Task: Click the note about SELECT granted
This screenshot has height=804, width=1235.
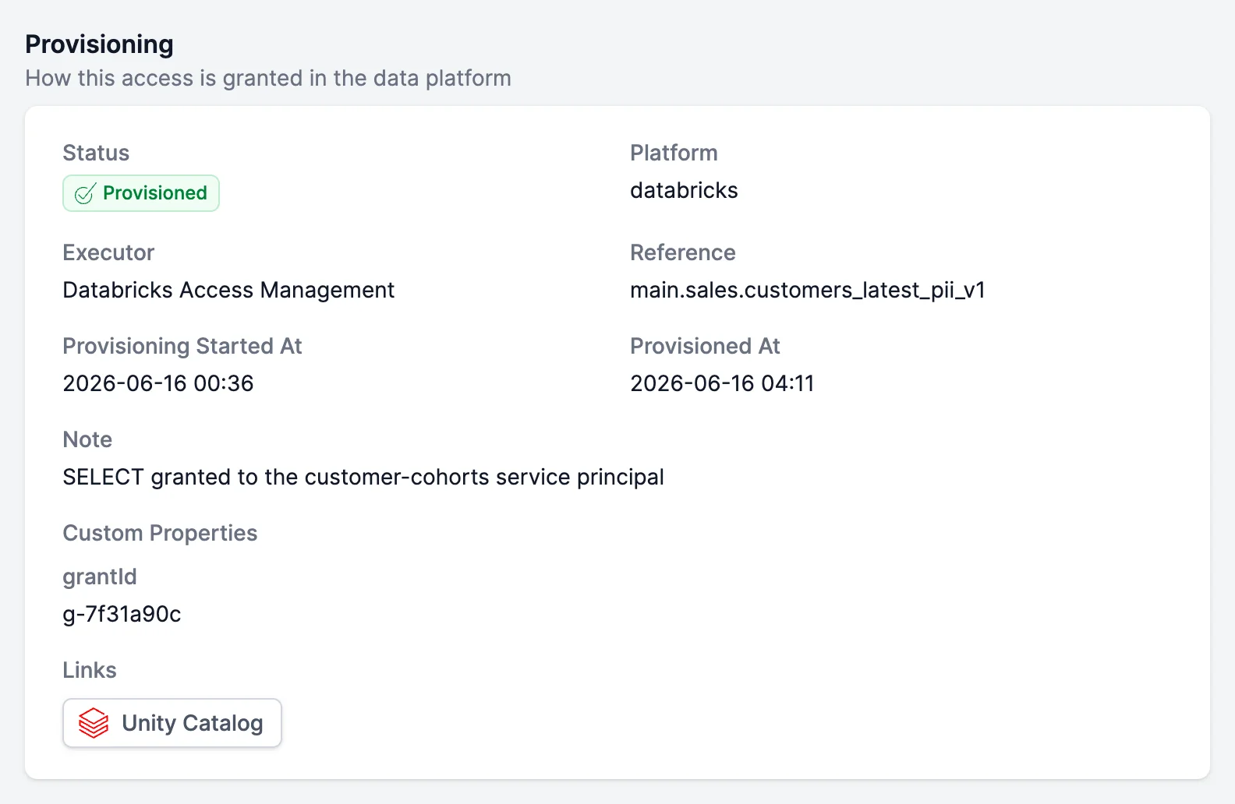Action: point(363,477)
